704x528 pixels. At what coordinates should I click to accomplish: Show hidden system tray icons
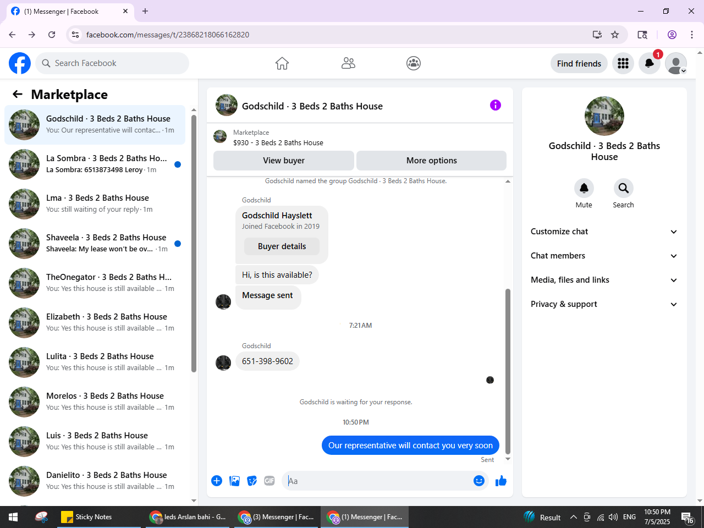pyautogui.click(x=573, y=517)
